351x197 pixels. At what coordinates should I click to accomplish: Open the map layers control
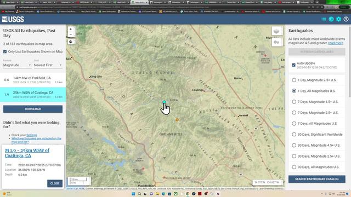pyautogui.click(x=277, y=31)
